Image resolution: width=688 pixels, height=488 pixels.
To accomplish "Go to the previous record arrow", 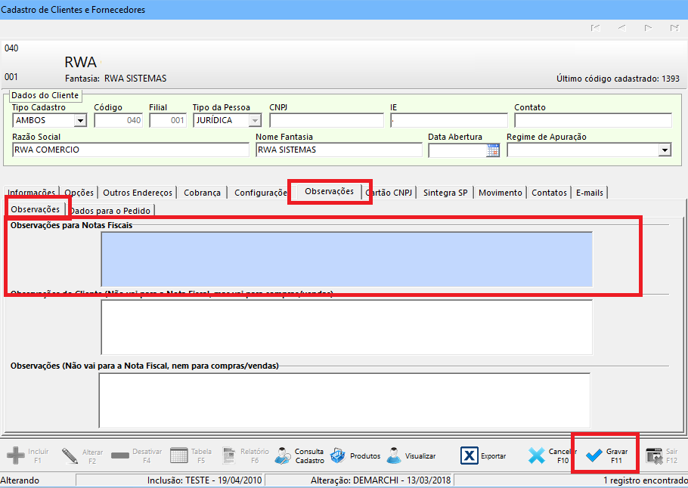I will [621, 28].
